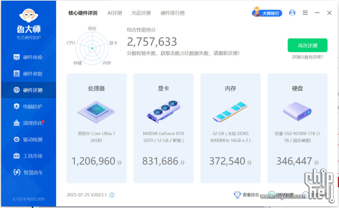Click the app version 6.1024.4050.809
Viewport: 339px width, 208px height.
tap(28, 199)
